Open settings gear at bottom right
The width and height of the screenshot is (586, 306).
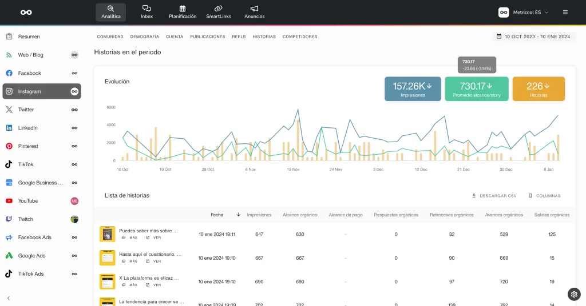[574, 294]
